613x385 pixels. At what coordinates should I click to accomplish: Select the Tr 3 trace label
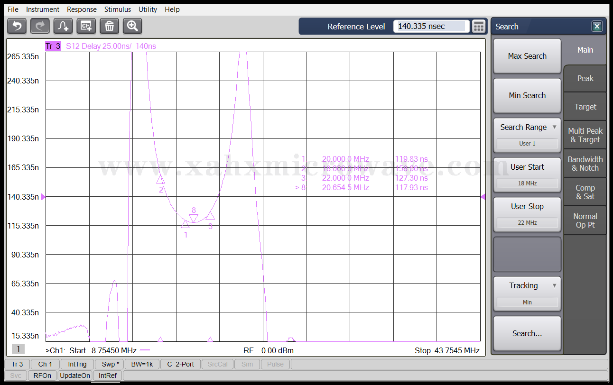53,46
